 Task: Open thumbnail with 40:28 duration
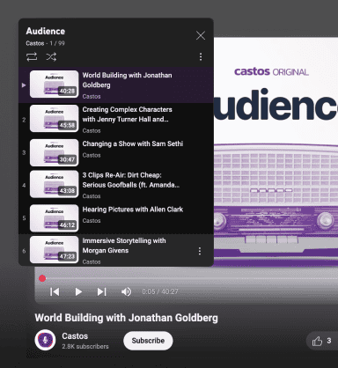pyautogui.click(x=55, y=84)
